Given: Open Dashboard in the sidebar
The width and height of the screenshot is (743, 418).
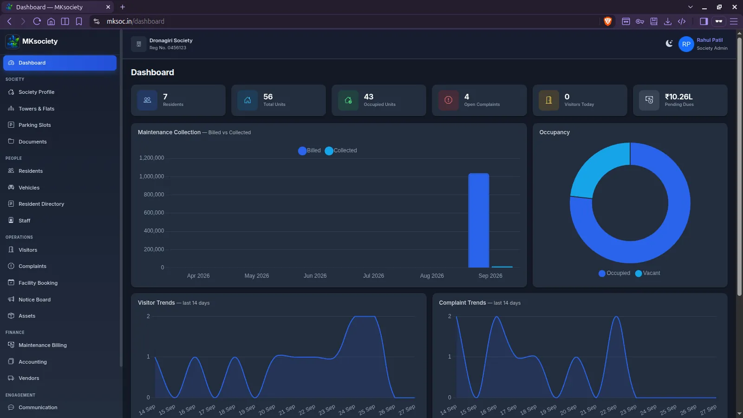Looking at the screenshot, I should coord(60,63).
